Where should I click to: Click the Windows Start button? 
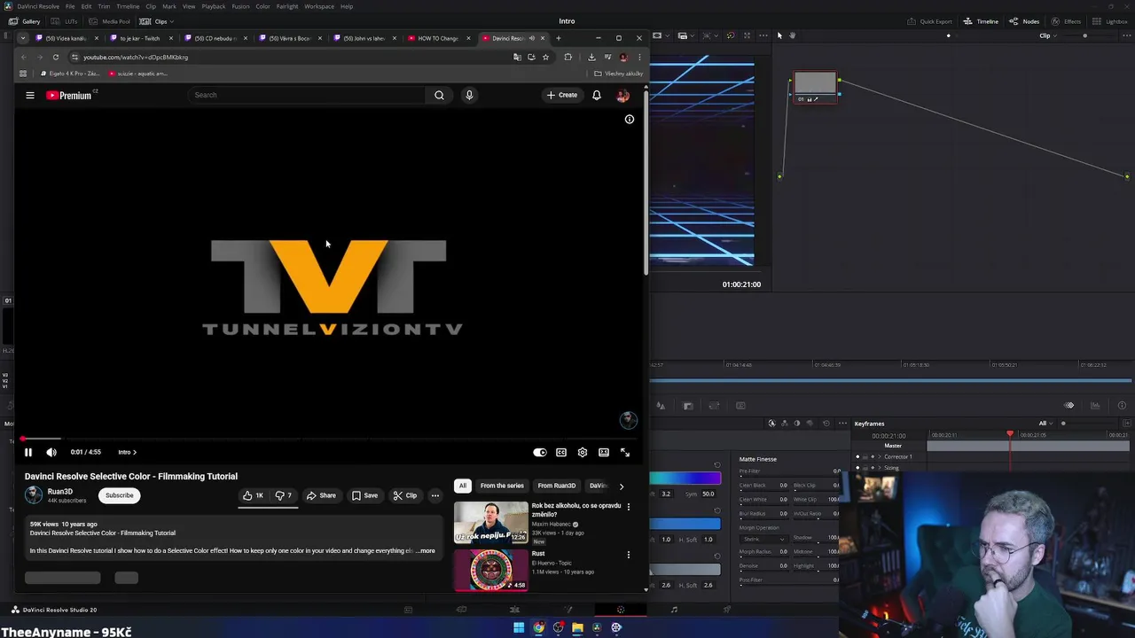519,627
